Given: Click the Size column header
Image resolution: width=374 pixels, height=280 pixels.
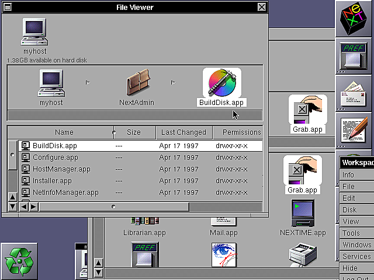Looking at the screenshot, I should coord(135,132).
